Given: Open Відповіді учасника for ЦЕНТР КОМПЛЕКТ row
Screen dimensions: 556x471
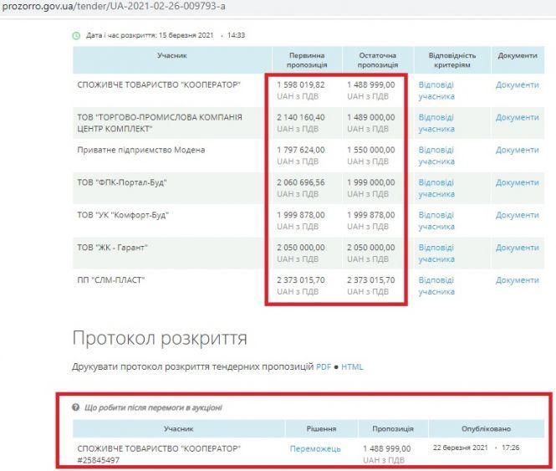Looking at the screenshot, I should pos(436,123).
